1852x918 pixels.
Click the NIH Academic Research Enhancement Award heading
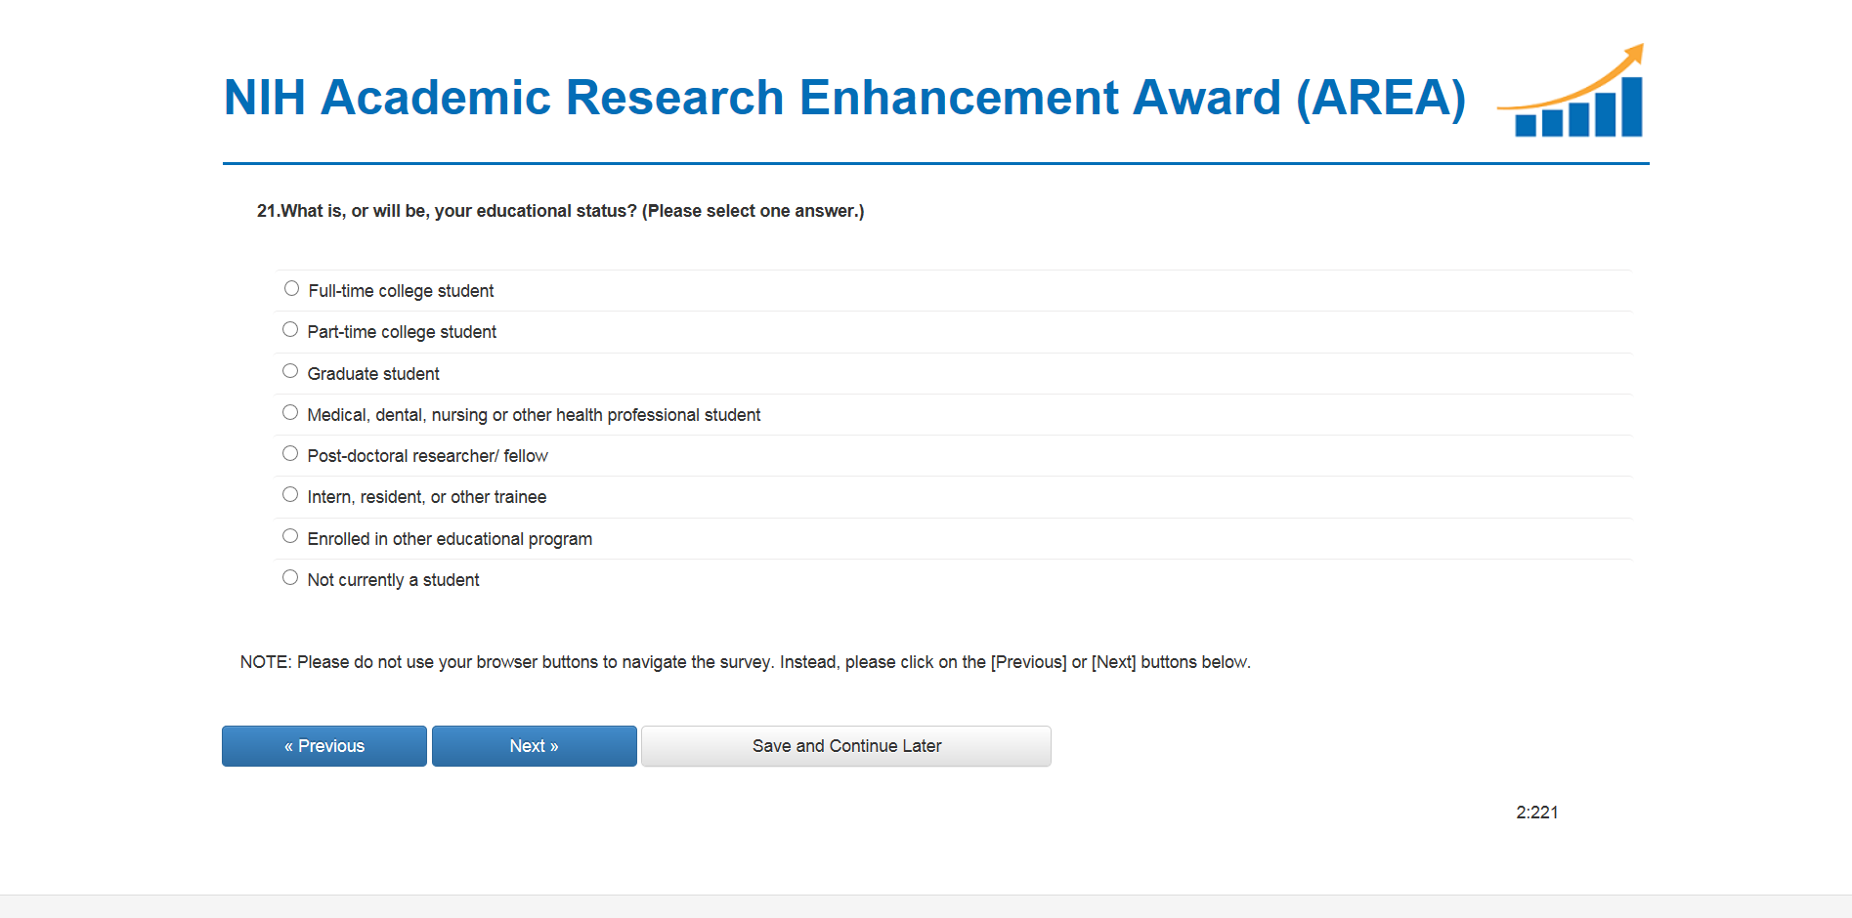[844, 98]
